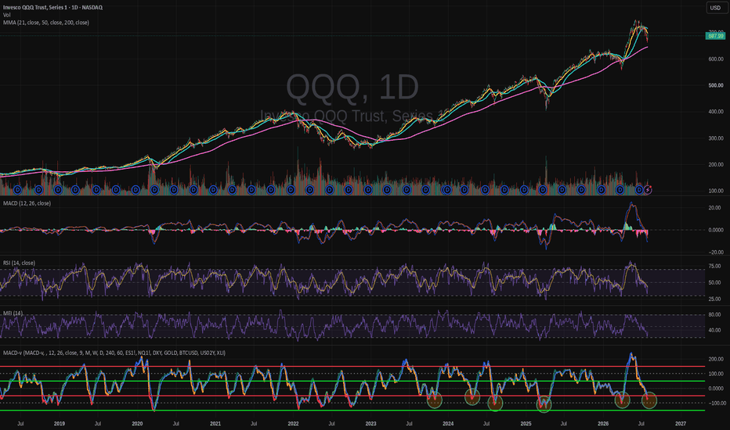Open the dividend marker above the 2025 label

[524, 190]
